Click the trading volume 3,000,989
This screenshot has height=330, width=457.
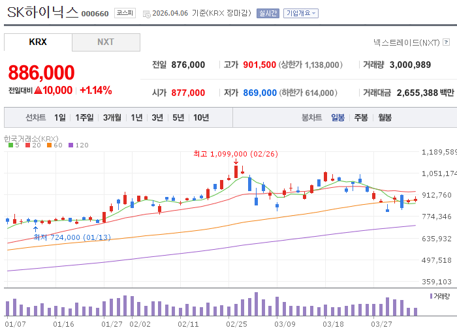pos(411,65)
